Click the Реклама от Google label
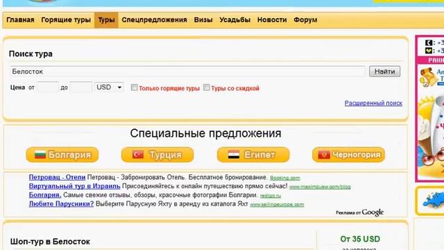Viewport: 444px width, 250px height. (359, 212)
